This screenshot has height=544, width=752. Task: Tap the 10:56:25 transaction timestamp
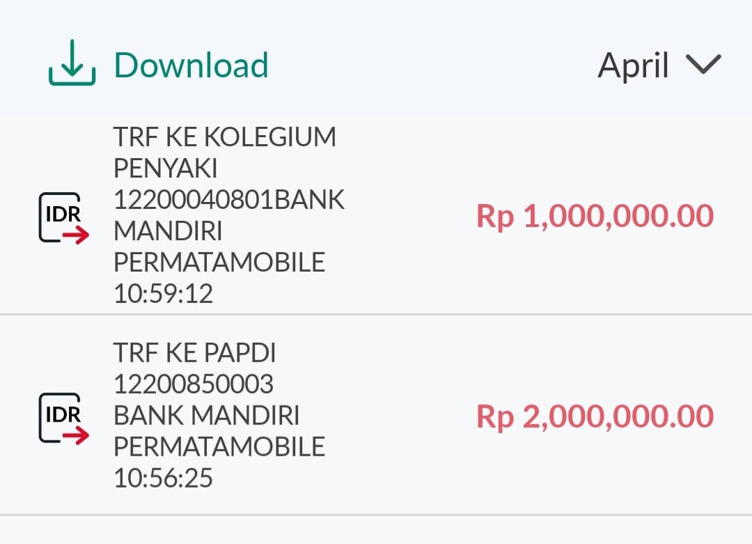[x=163, y=479]
